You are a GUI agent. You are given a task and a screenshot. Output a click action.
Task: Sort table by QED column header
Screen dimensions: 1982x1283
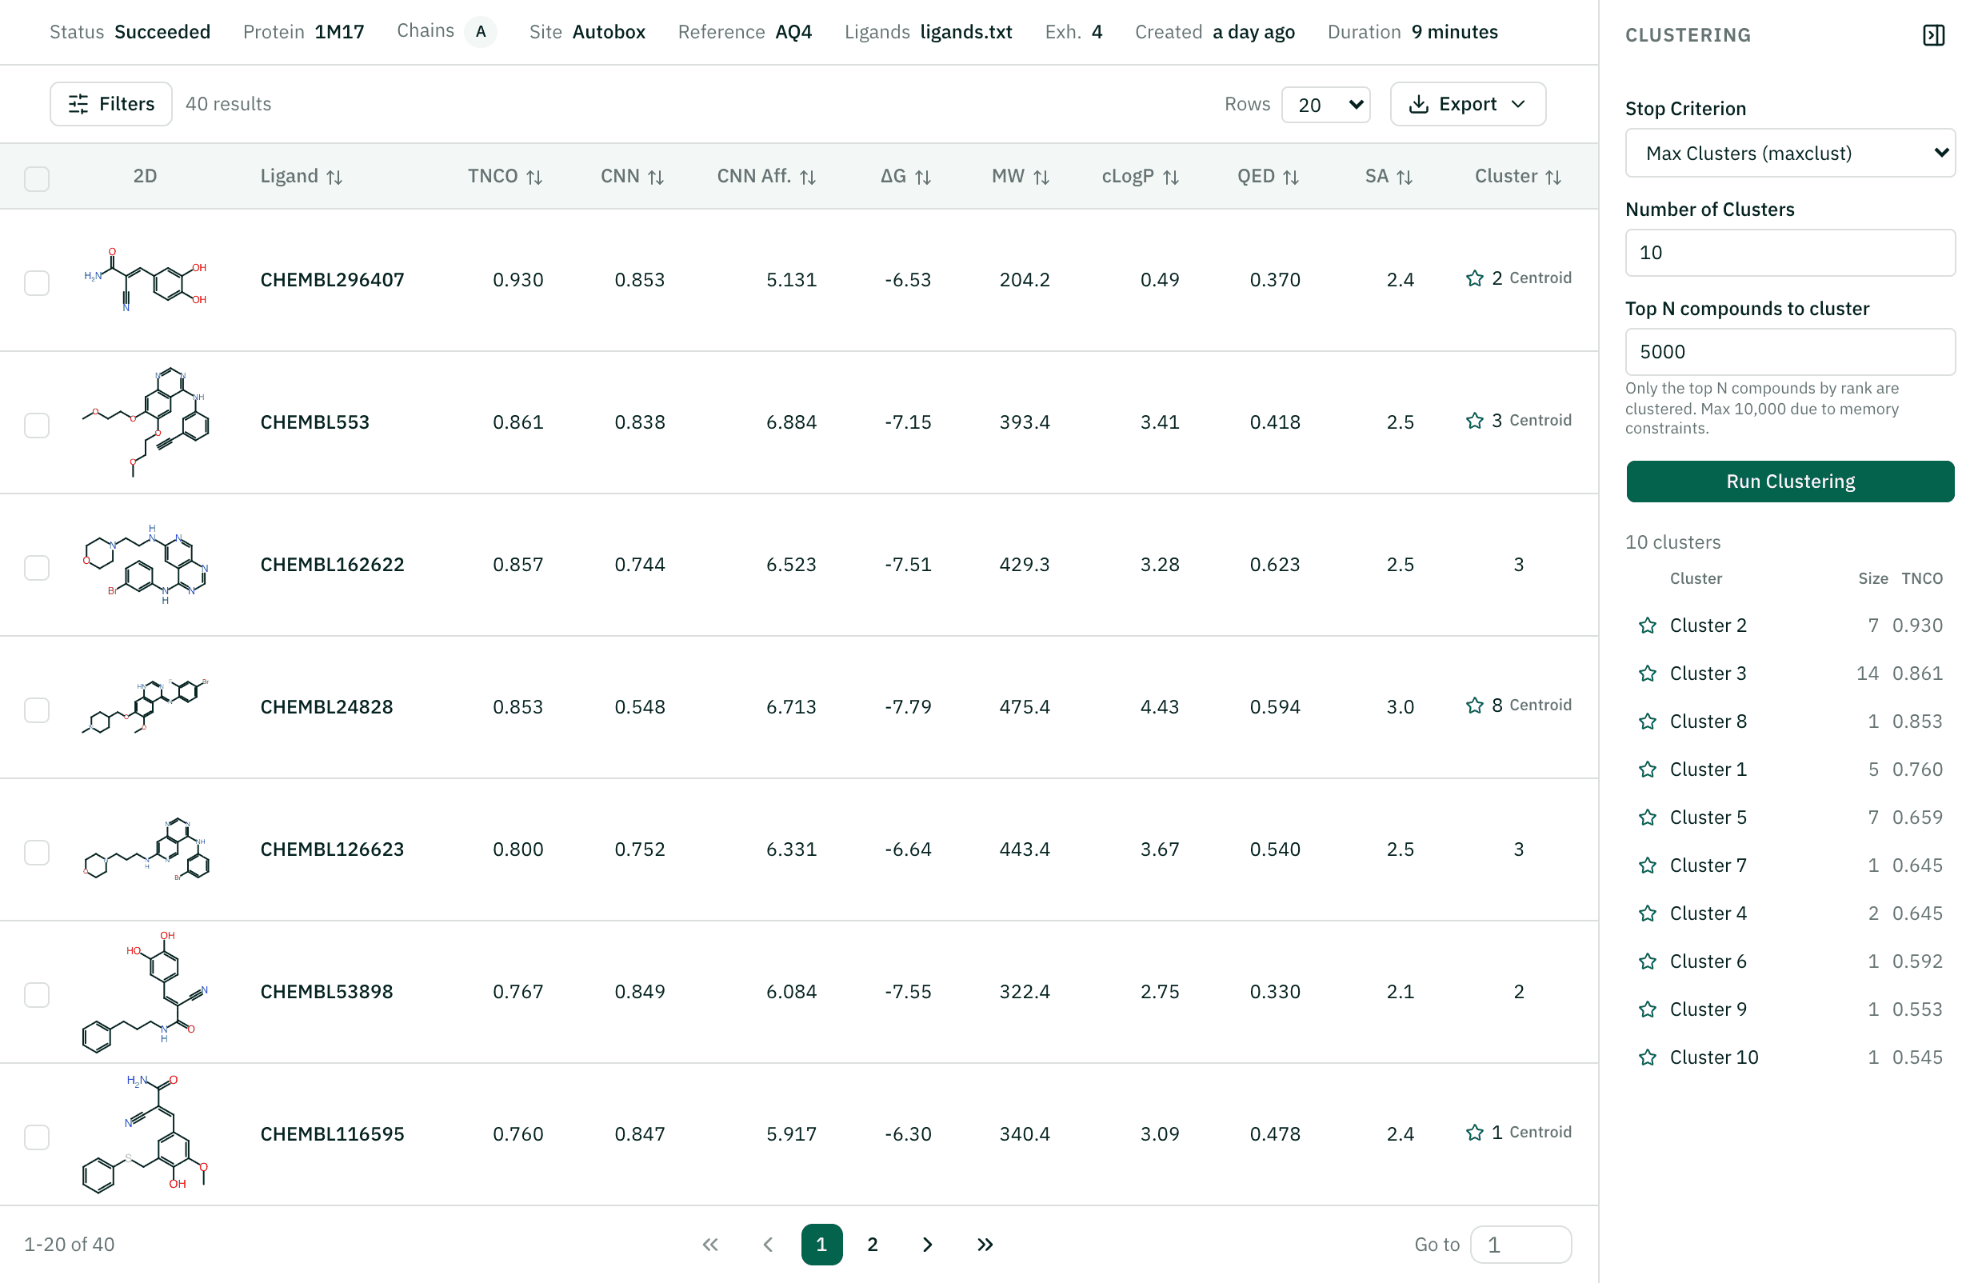point(1268,177)
